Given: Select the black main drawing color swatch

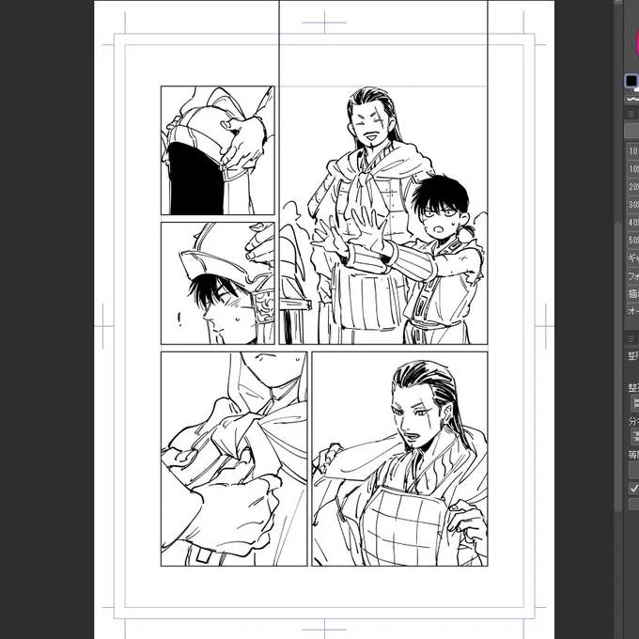Looking at the screenshot, I should (x=631, y=81).
